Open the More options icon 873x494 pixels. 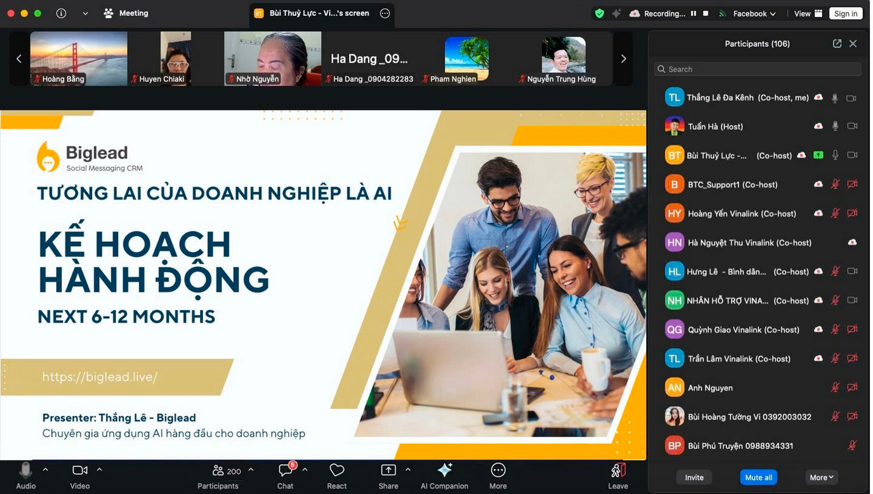point(498,470)
